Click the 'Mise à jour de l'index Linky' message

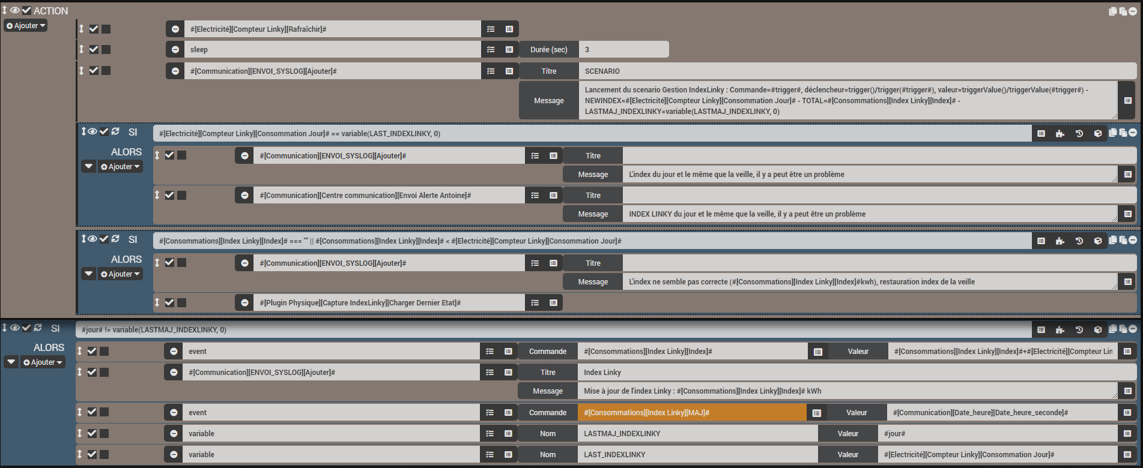(847, 391)
